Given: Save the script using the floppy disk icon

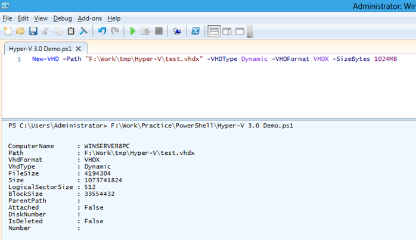Looking at the screenshot, I should [33, 31].
